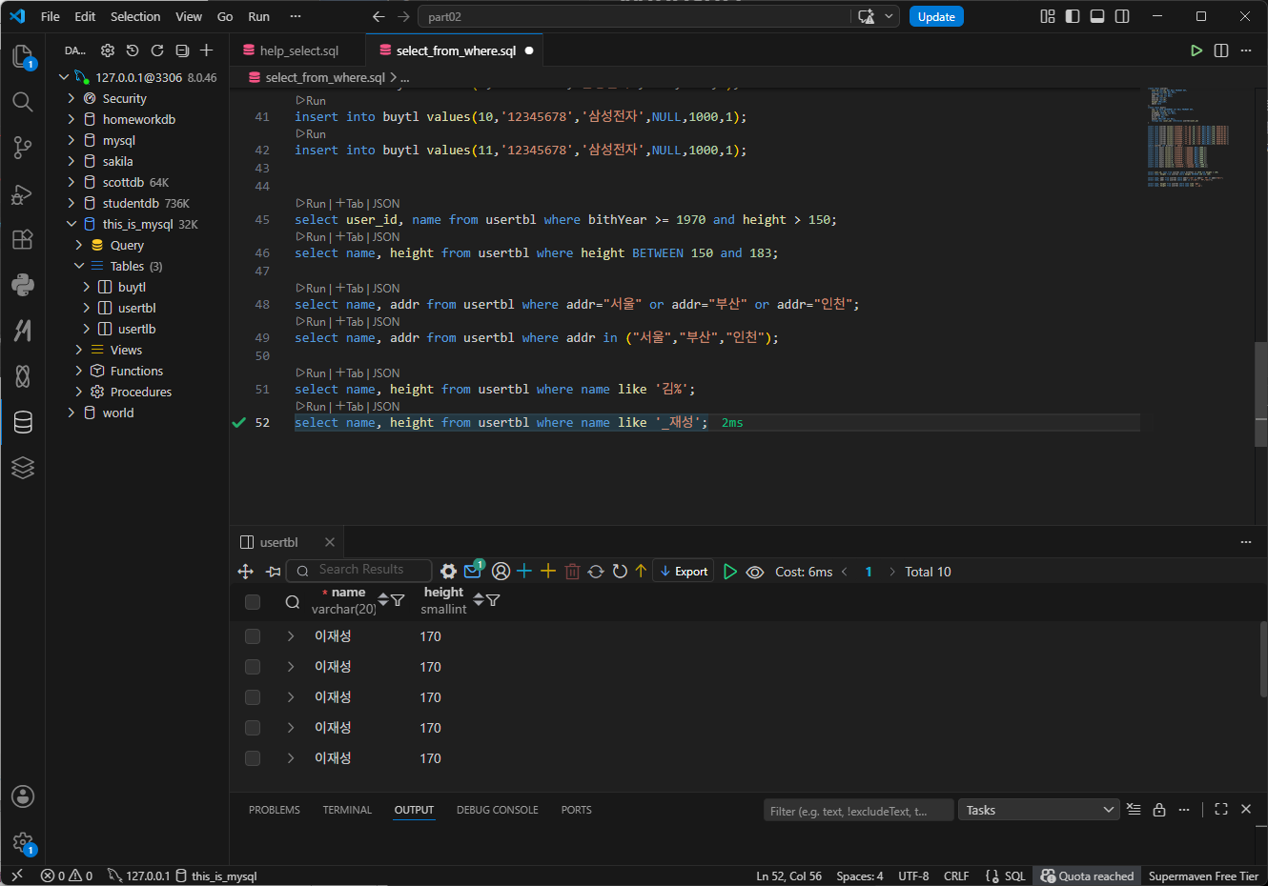Viewport: 1268px width, 886px height.
Task: Open the Search view in activity bar
Action: click(x=23, y=102)
